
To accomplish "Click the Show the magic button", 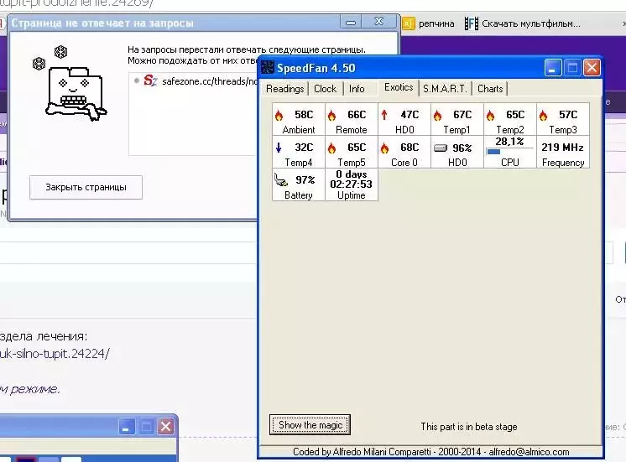I will pos(310,425).
